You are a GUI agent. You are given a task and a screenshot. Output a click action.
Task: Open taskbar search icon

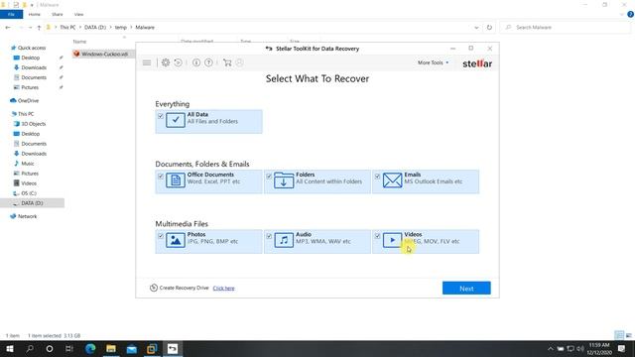[x=30, y=348]
